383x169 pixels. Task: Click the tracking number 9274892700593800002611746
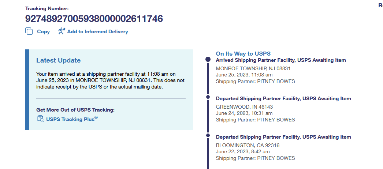pyautogui.click(x=94, y=19)
